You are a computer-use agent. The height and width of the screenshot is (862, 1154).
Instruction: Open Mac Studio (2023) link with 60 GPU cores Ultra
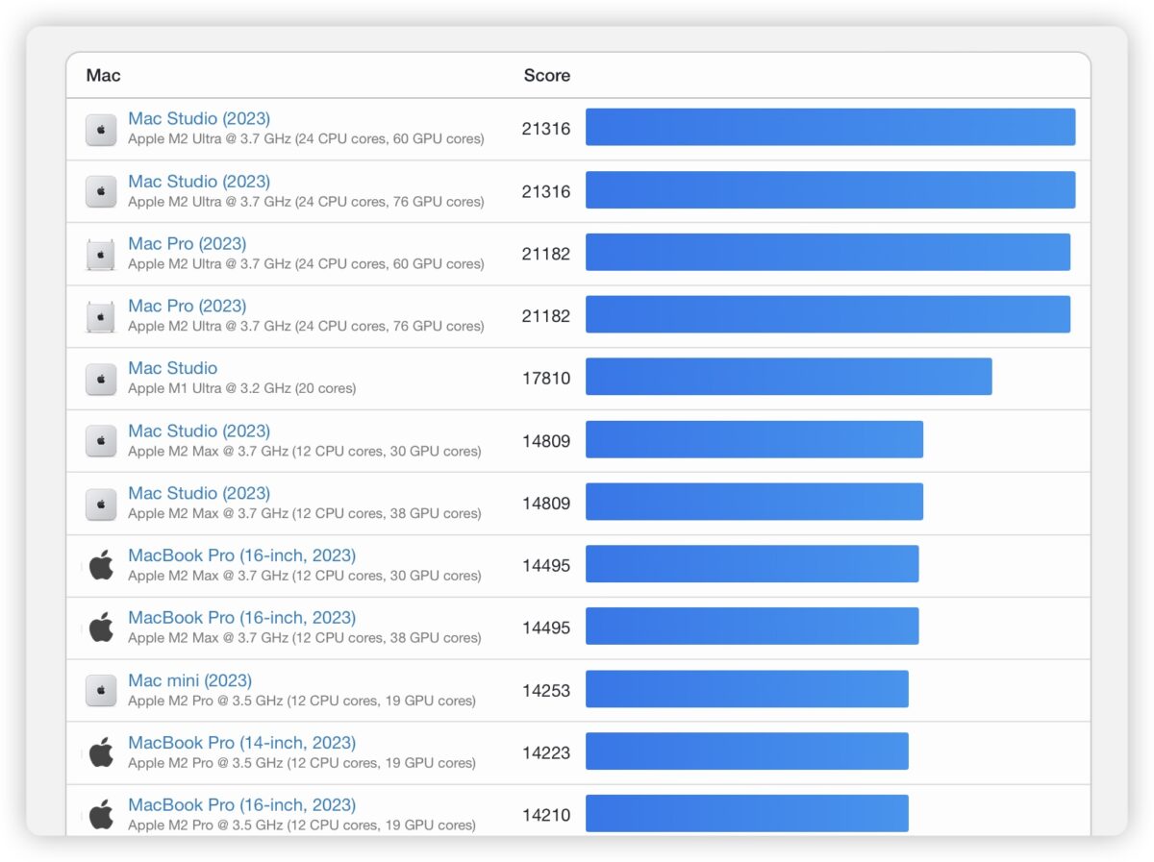pos(199,119)
